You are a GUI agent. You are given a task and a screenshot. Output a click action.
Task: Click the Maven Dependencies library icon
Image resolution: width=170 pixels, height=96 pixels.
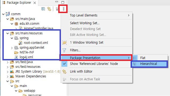point(12,76)
